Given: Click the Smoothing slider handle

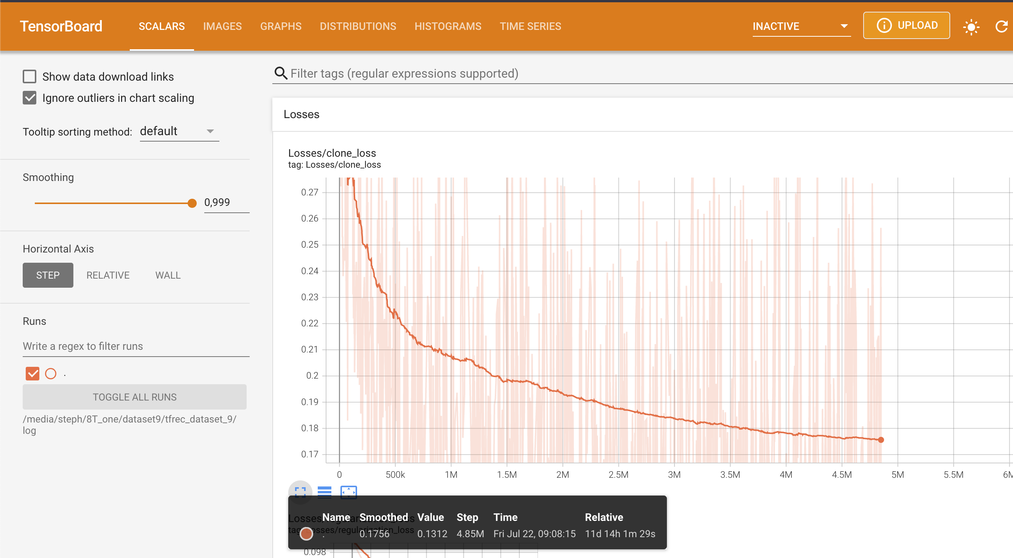Looking at the screenshot, I should point(192,203).
